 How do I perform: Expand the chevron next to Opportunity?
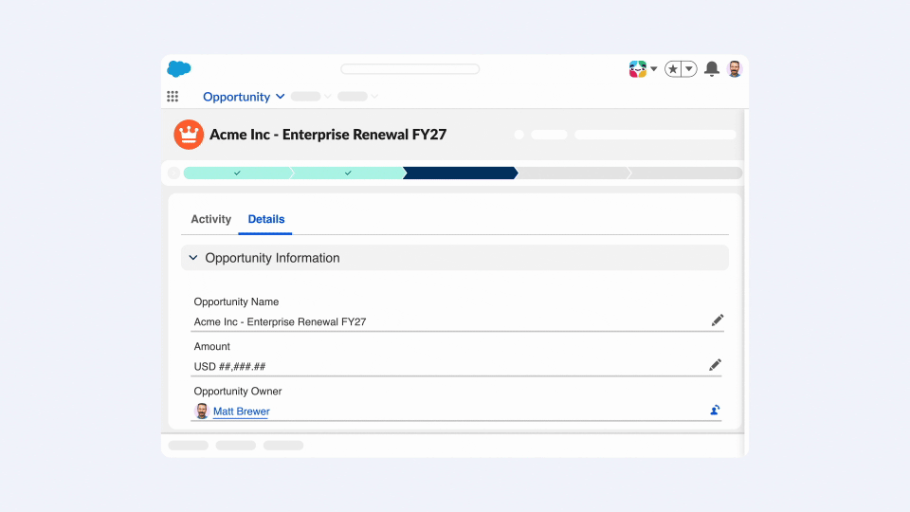281,97
